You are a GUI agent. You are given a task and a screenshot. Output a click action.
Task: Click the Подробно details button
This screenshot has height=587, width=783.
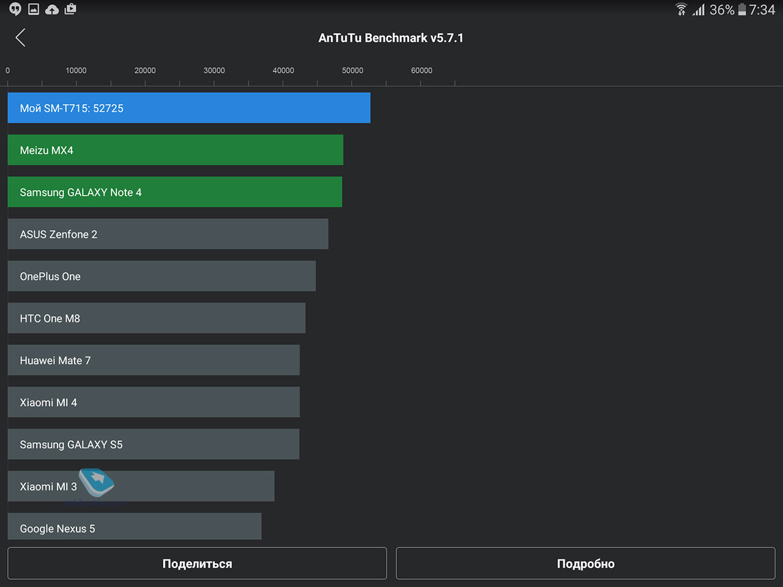tap(585, 563)
